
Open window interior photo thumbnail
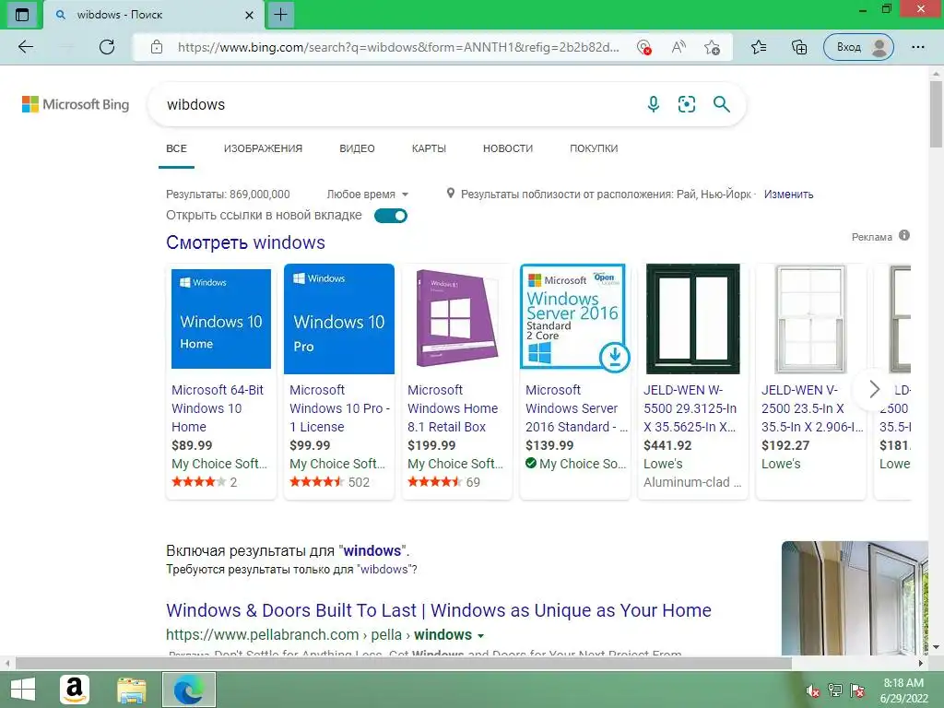click(x=855, y=597)
